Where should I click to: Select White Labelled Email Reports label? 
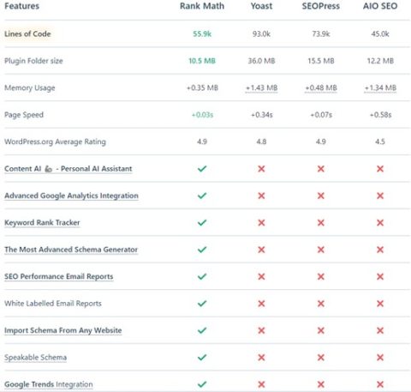[x=53, y=304]
